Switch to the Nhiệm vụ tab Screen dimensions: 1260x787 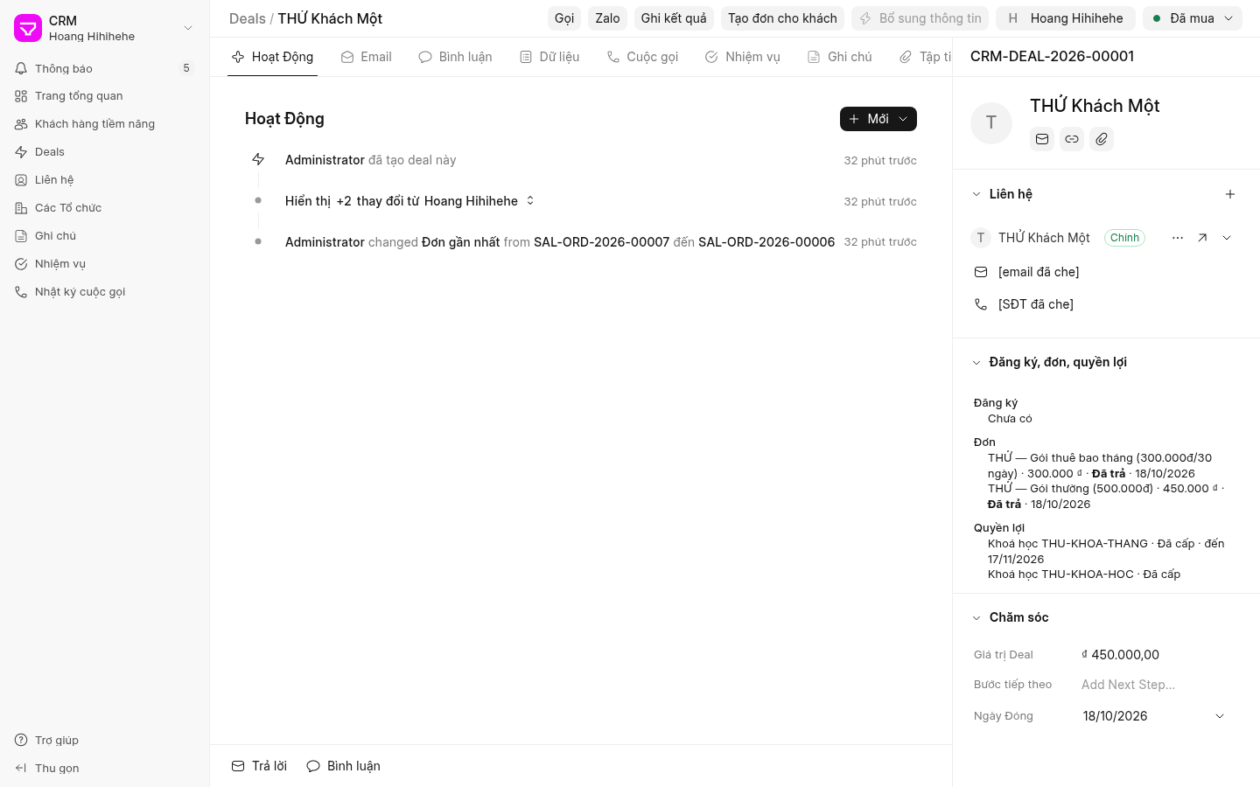(x=743, y=57)
